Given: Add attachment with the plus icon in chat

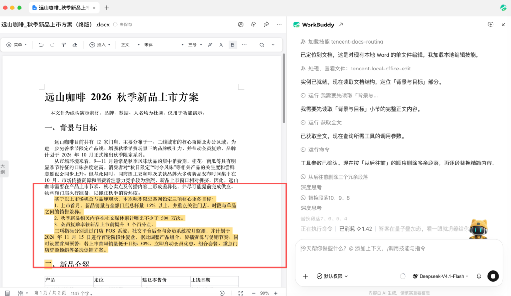Looking at the screenshot, I should tap(305, 276).
